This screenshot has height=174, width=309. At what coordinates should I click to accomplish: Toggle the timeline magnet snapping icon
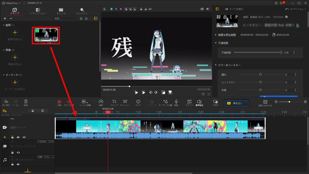point(43,111)
